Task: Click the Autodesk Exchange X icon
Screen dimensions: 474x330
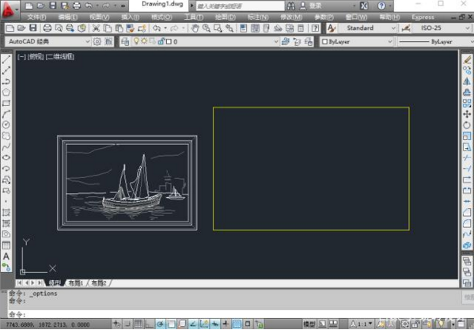Action: pos(364,6)
